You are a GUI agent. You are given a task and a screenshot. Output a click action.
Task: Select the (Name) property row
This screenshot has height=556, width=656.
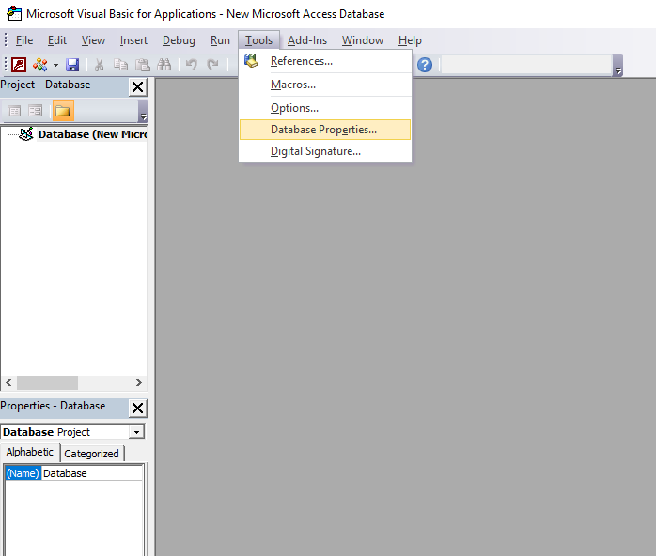pyautogui.click(x=73, y=473)
